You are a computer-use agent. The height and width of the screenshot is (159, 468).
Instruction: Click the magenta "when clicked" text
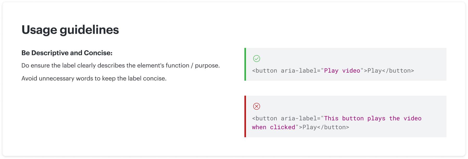coord(274,127)
